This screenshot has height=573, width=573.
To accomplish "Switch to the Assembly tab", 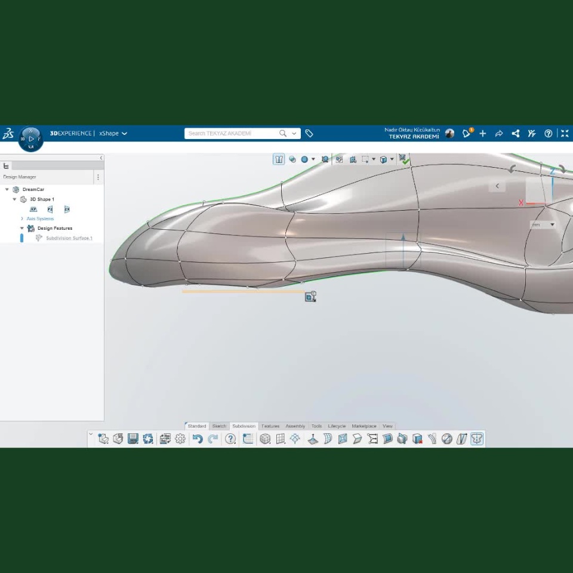I will coord(295,426).
